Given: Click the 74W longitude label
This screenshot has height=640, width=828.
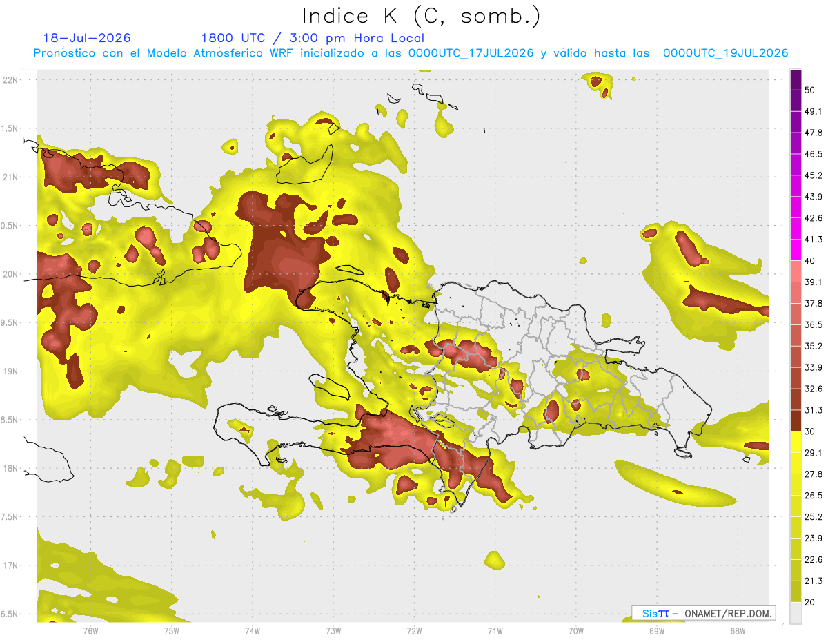Looking at the screenshot, I should (x=253, y=631).
